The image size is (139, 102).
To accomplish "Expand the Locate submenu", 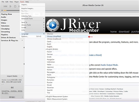I will click(32, 27).
